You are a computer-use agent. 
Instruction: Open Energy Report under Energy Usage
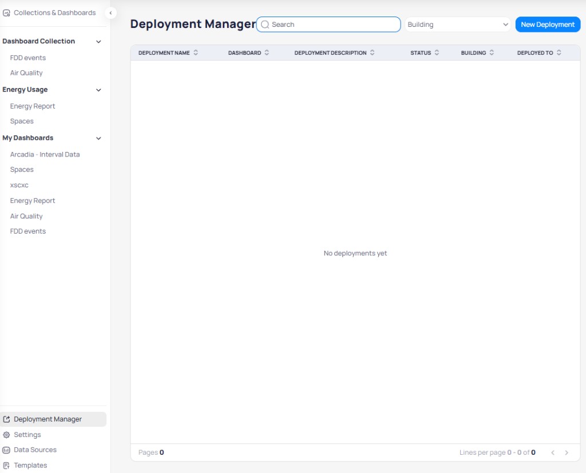[33, 106]
